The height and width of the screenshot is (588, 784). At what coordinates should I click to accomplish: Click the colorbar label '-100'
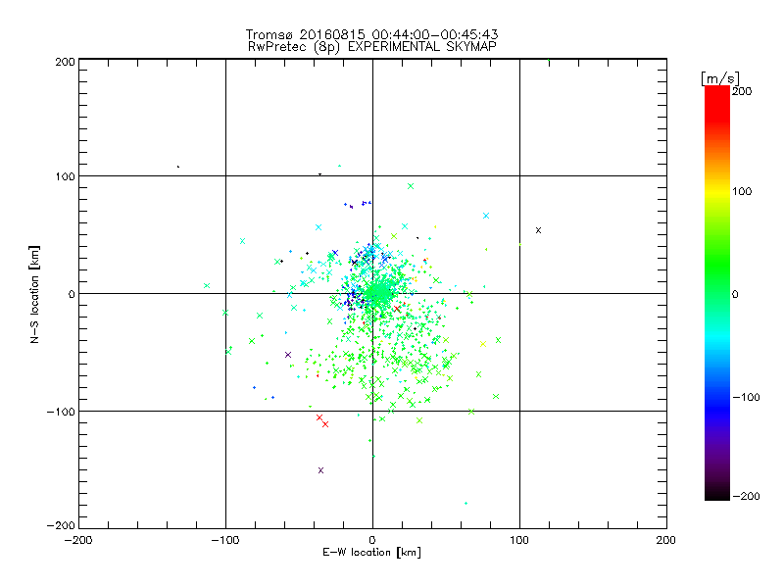click(x=746, y=397)
